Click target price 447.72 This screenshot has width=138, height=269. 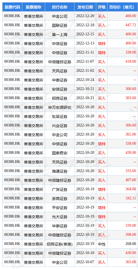coord(130,25)
